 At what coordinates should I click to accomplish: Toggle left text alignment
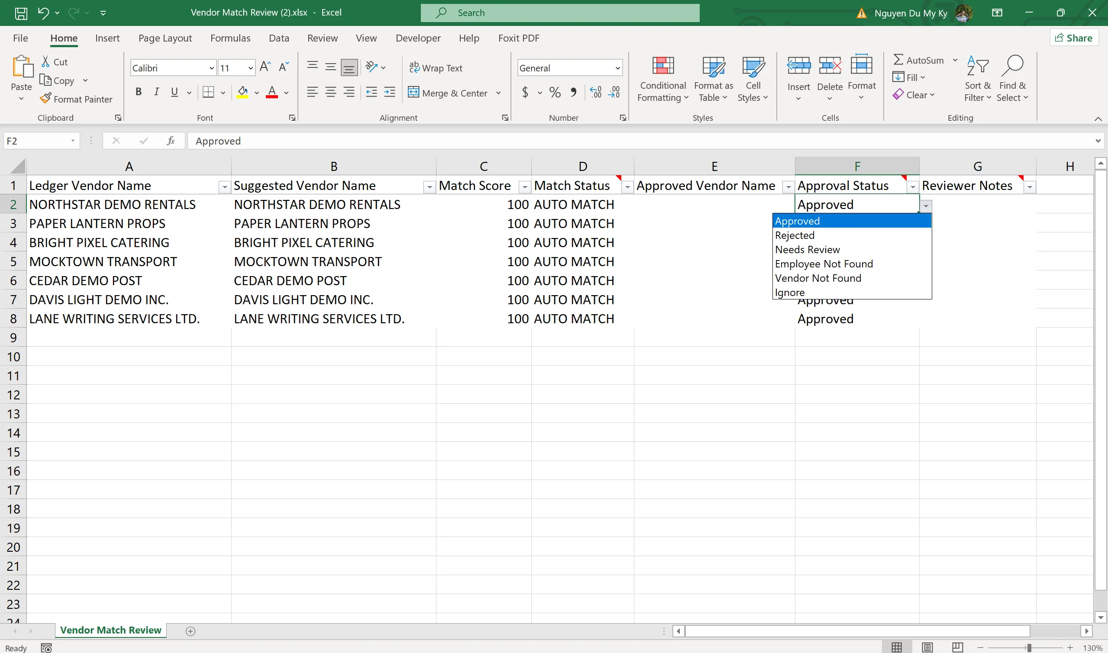click(x=313, y=92)
